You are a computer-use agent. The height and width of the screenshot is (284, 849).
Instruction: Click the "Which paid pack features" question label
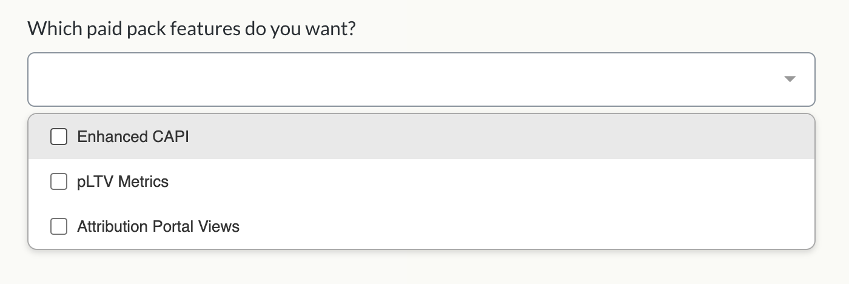(191, 29)
